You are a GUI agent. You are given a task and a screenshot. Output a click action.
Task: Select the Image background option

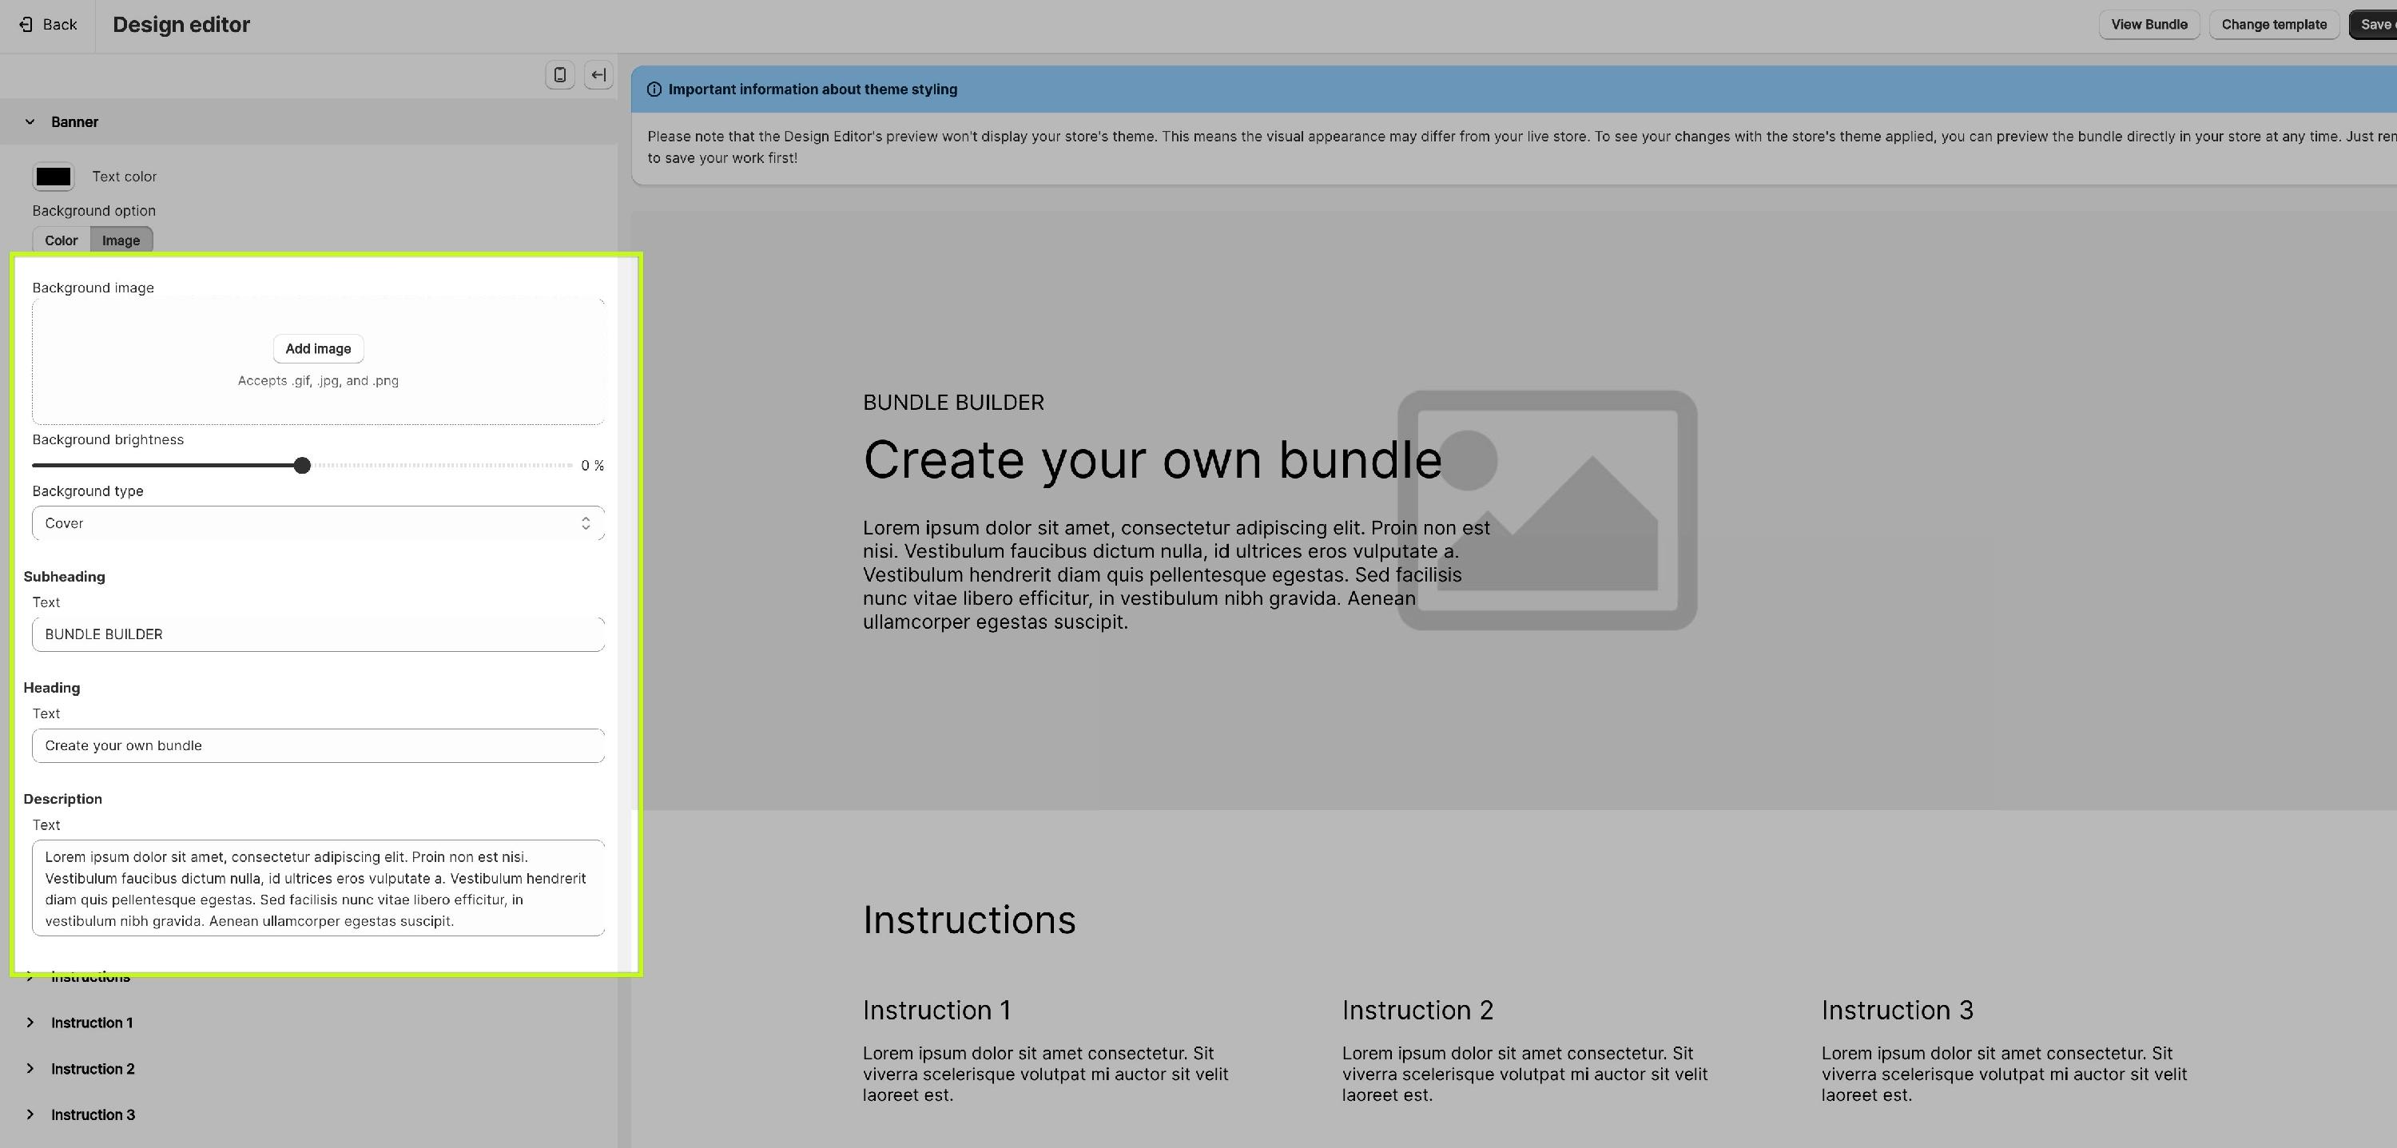(121, 240)
